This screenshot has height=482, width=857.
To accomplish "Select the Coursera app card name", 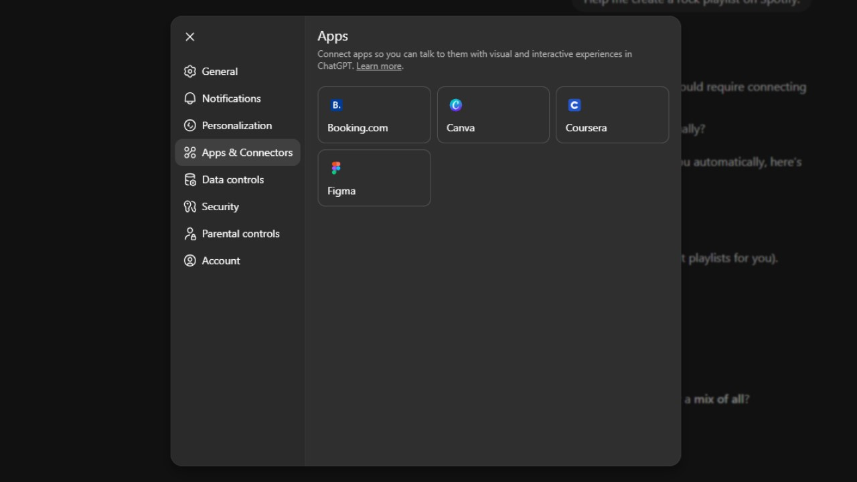I will tap(586, 128).
